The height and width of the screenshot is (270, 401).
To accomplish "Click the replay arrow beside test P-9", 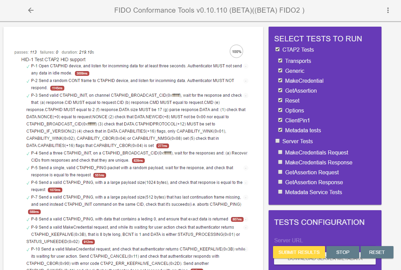I will coord(246,227).
